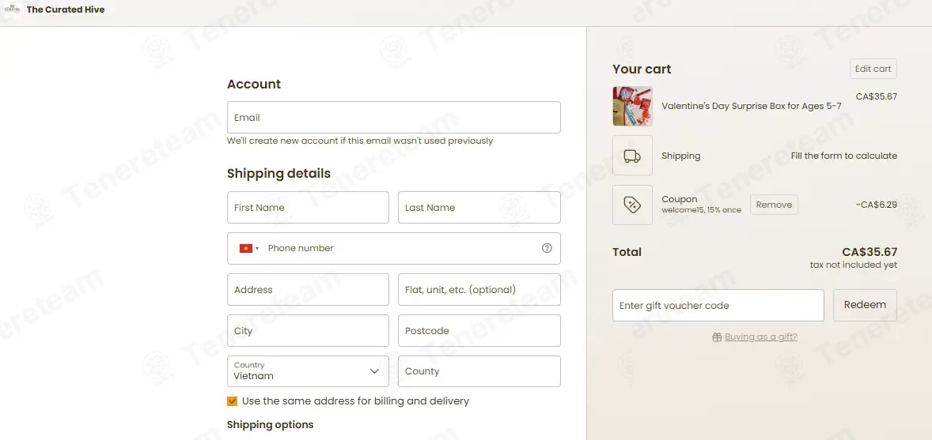Click The Curated Hive logo icon
The image size is (932, 440).
13,9
